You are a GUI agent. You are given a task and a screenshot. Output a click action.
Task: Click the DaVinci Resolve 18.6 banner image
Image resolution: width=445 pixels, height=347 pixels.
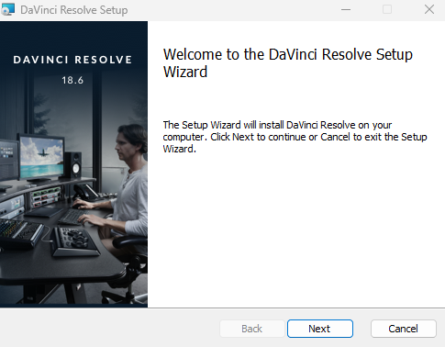pyautogui.click(x=73, y=164)
